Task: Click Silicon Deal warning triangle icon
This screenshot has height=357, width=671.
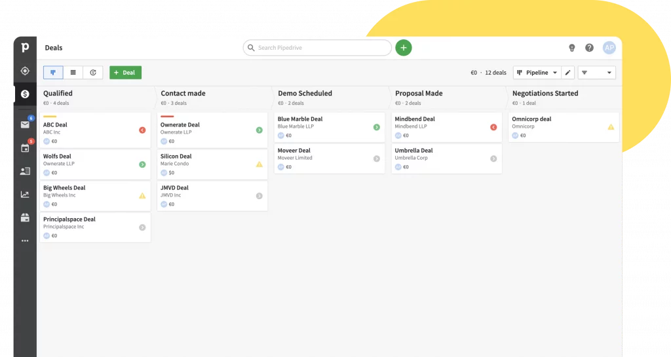Action: 259,164
